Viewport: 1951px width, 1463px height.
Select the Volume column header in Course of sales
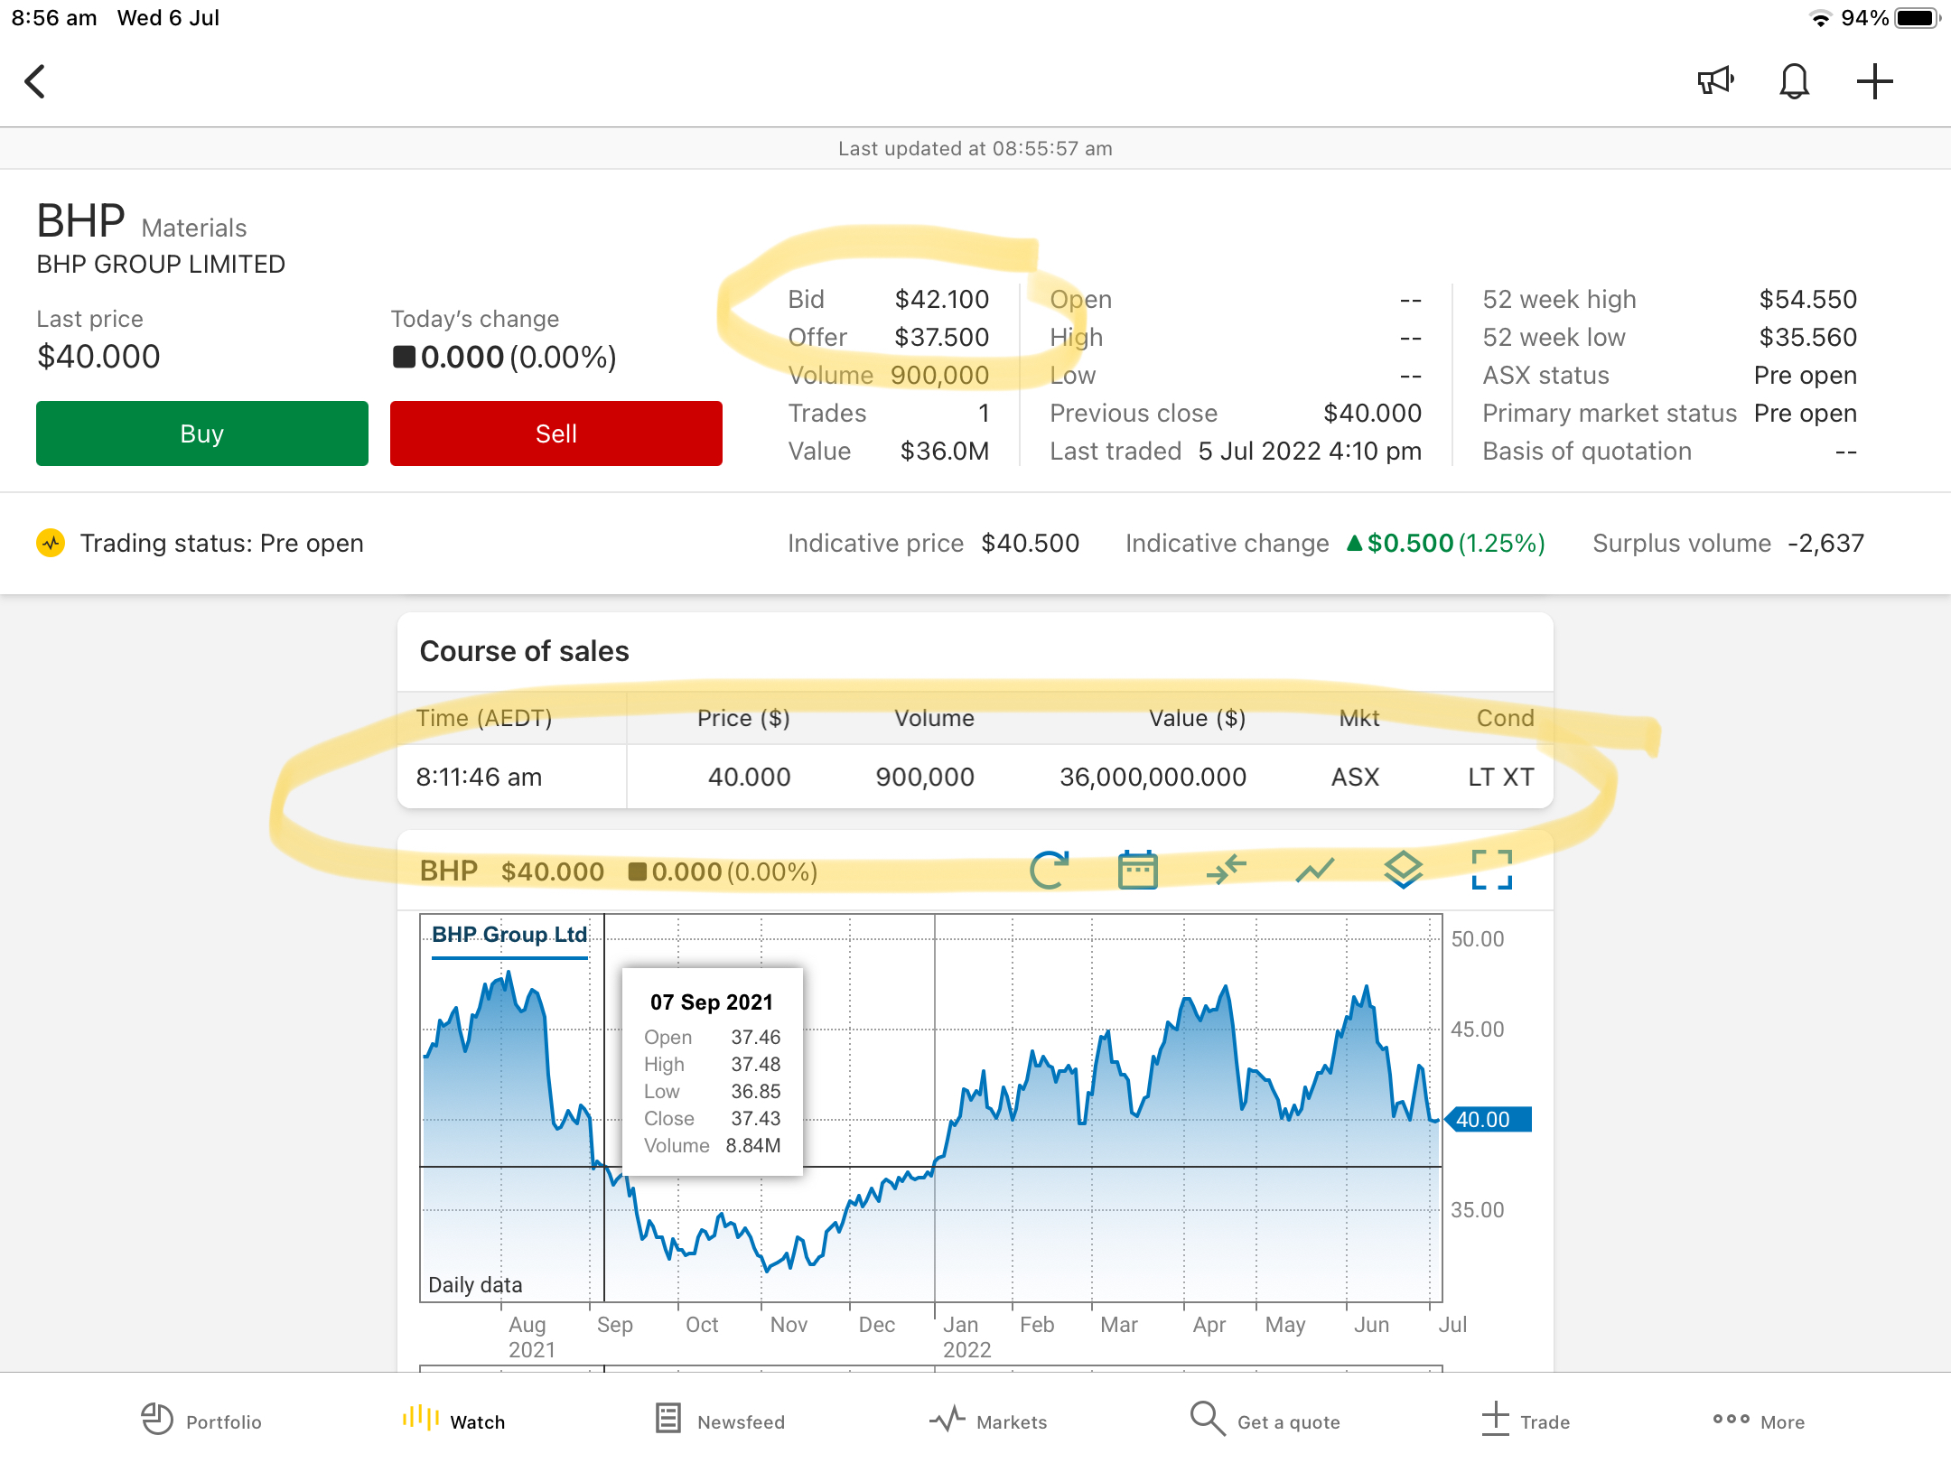[934, 718]
